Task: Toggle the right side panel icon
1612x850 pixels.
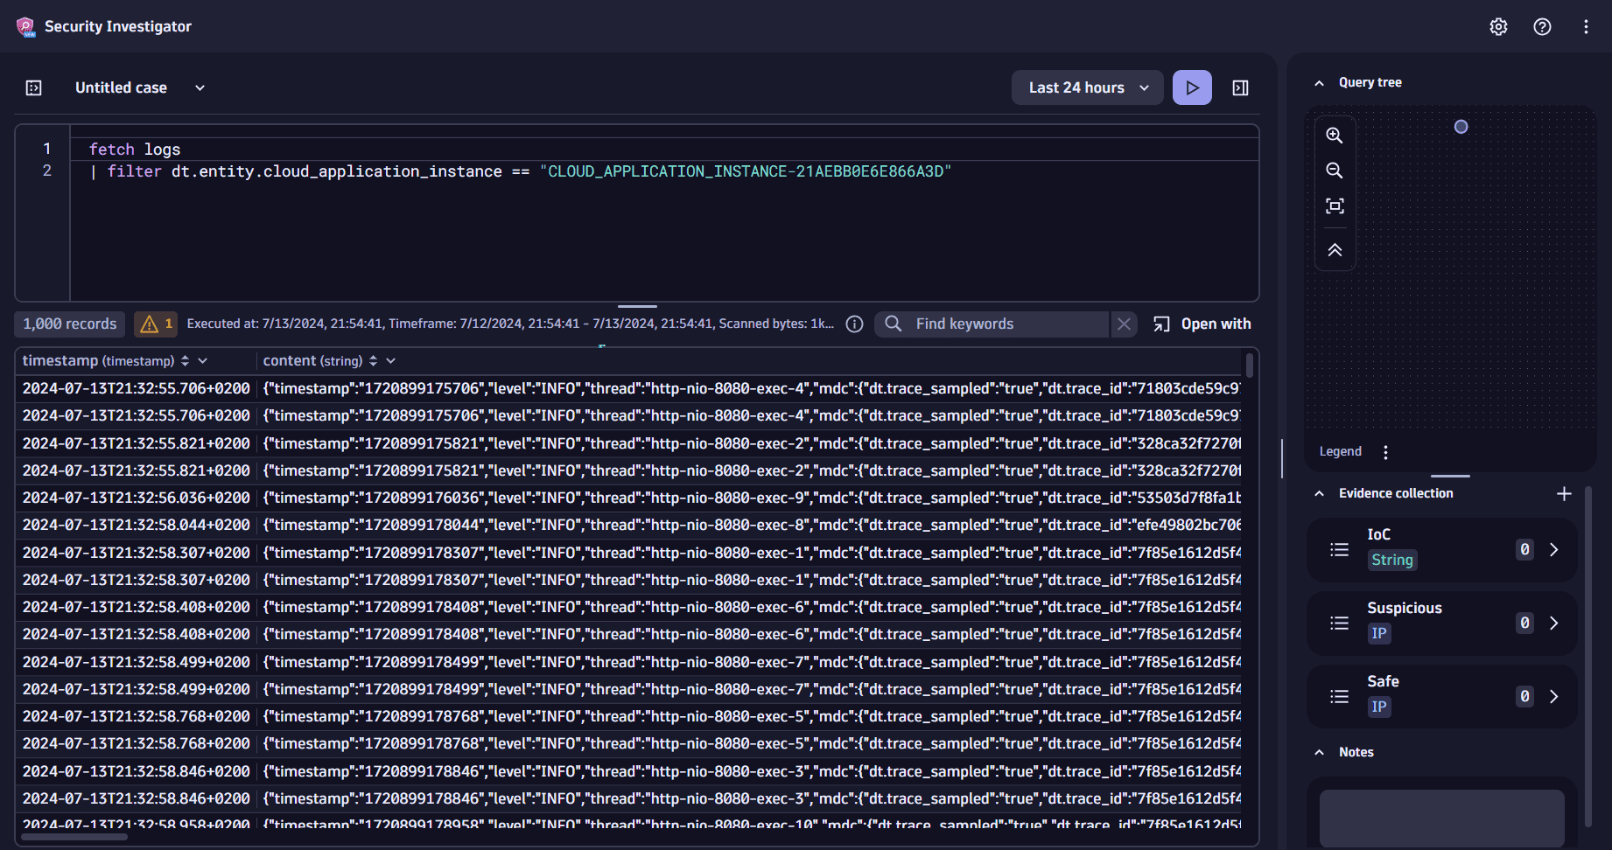Action: click(x=1240, y=87)
